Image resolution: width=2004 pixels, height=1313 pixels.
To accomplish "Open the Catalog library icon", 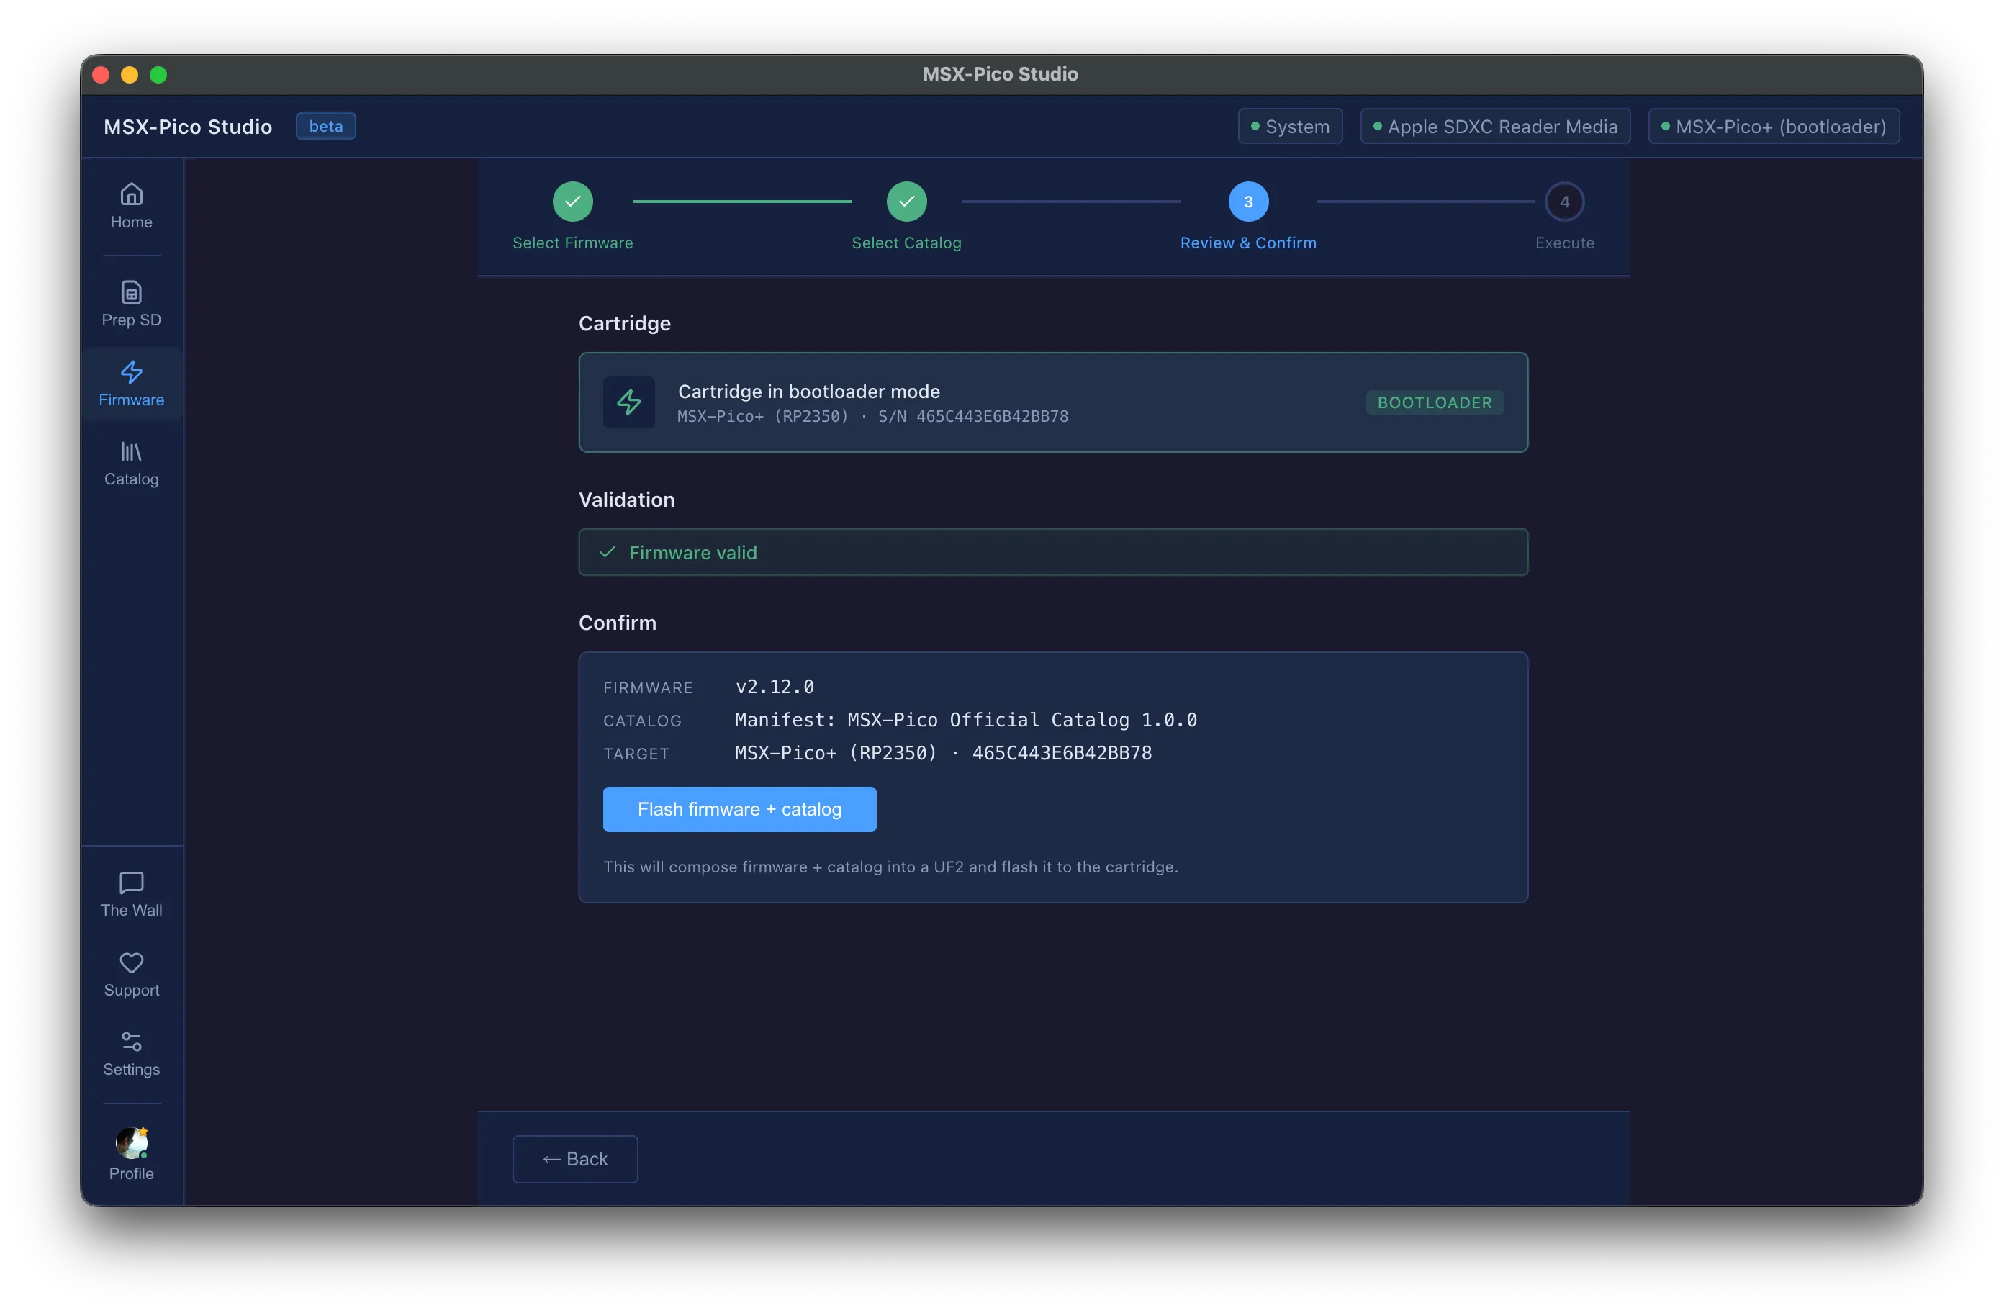I will pyautogui.click(x=131, y=451).
